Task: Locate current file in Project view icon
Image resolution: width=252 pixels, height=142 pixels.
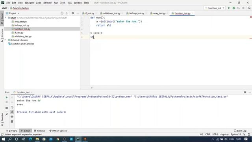Action: coord(62,13)
